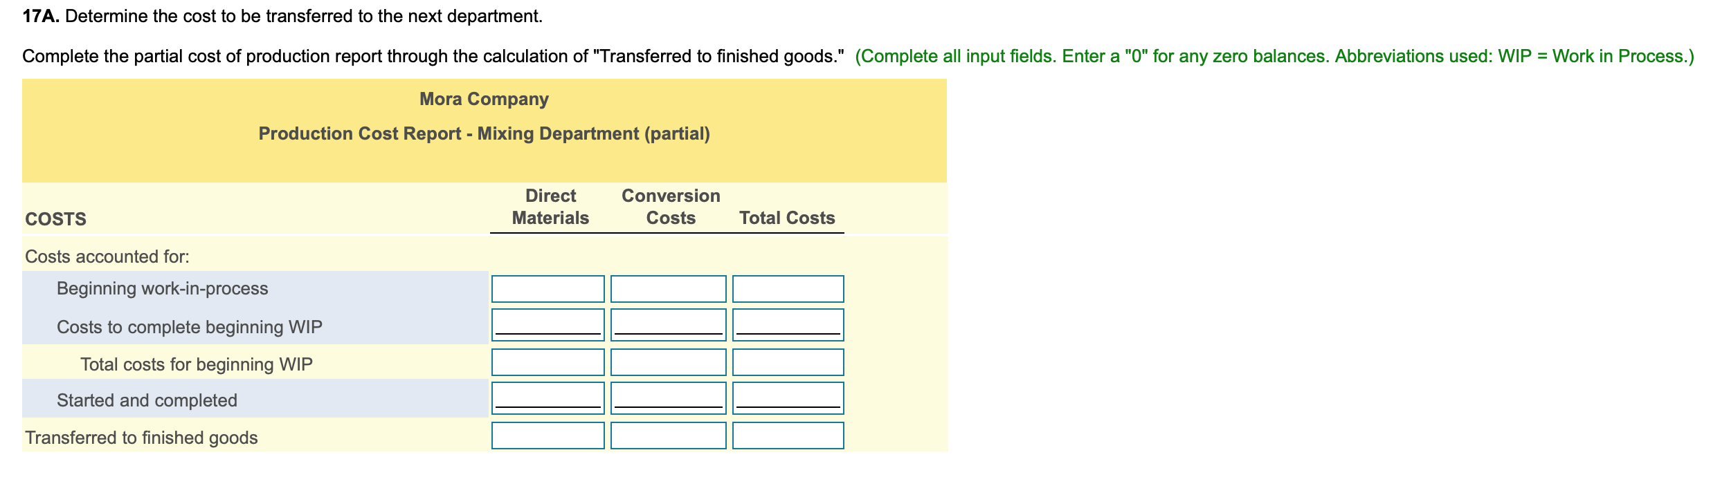
Task: Select the Costs to complete beginning WIP Total Costs field
Action: (x=788, y=325)
